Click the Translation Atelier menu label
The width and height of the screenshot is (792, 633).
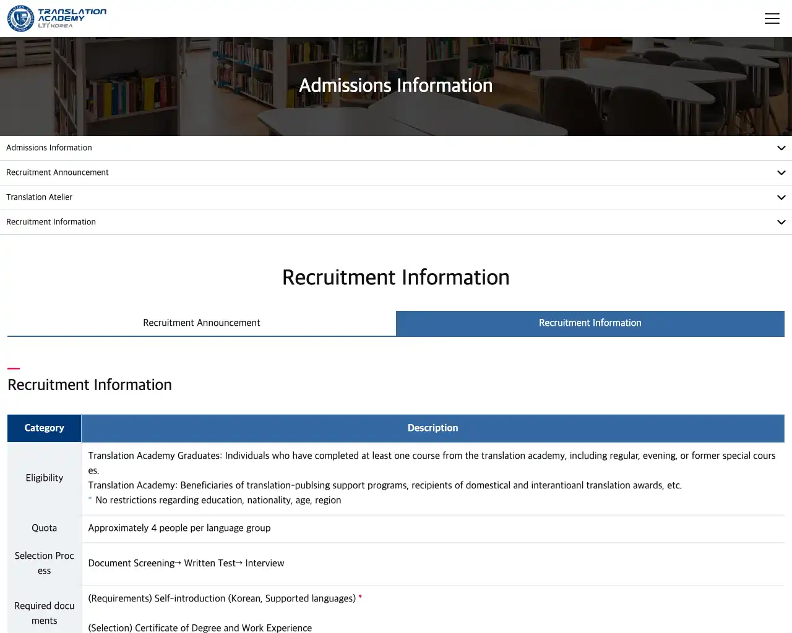39,197
